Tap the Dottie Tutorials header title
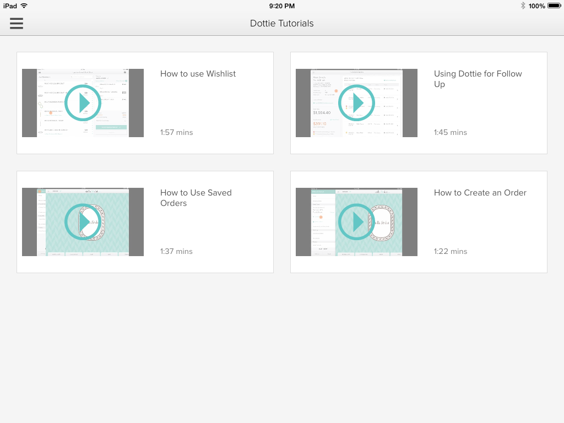564x423 pixels. [282, 23]
